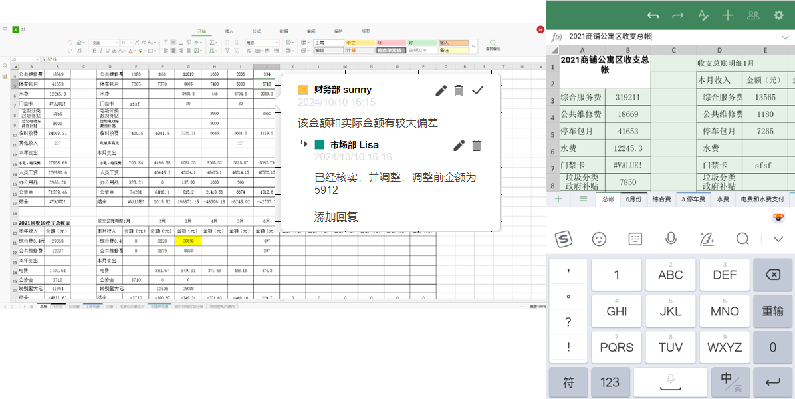Image resolution: width=795 pixels, height=399 pixels.
Task: Tap the backspace key on the keyboard
Action: pyautogui.click(x=772, y=275)
